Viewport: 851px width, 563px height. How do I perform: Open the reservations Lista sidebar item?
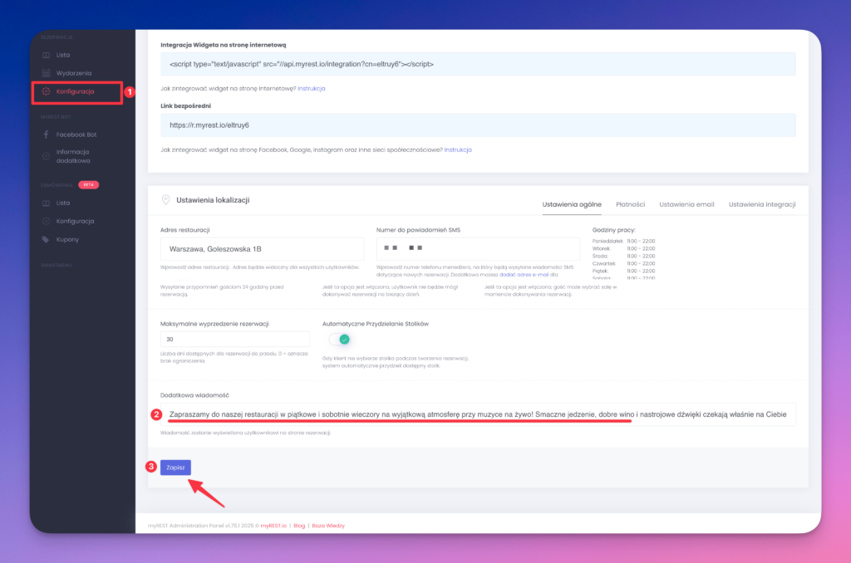pyautogui.click(x=63, y=55)
